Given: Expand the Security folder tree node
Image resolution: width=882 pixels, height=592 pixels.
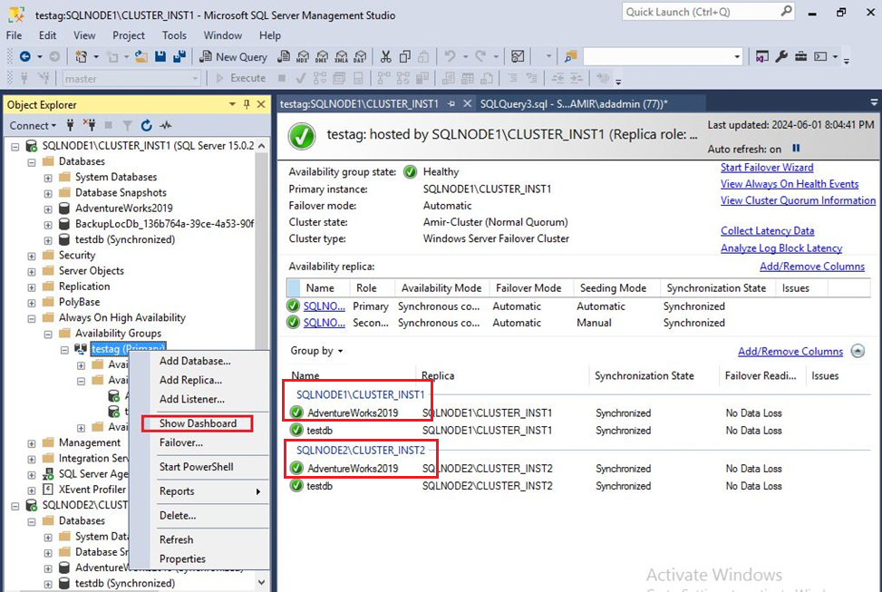Looking at the screenshot, I should (34, 256).
